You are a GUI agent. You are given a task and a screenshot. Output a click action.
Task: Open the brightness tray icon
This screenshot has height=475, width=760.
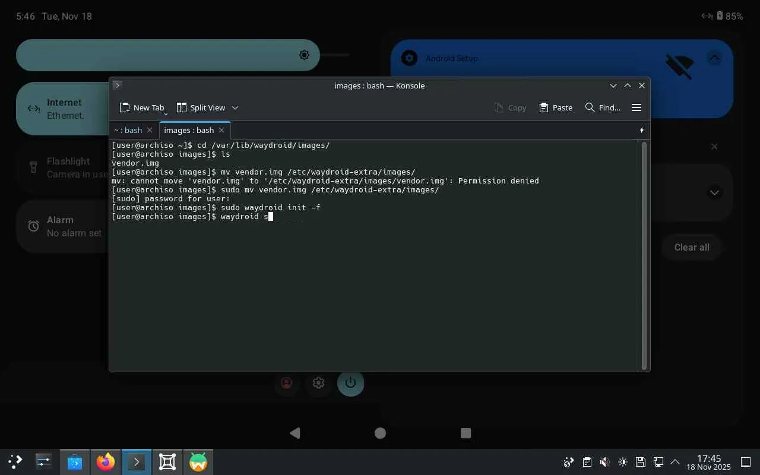622,462
